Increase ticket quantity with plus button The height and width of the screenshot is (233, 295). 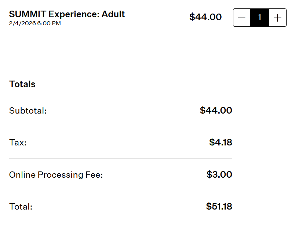click(278, 18)
